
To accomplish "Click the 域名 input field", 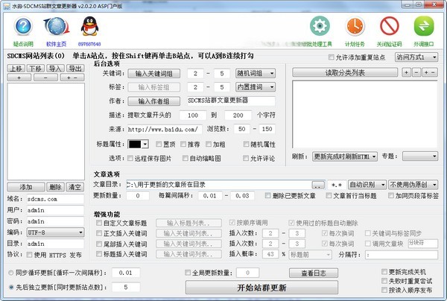I will pyautogui.click(x=55, y=199).
